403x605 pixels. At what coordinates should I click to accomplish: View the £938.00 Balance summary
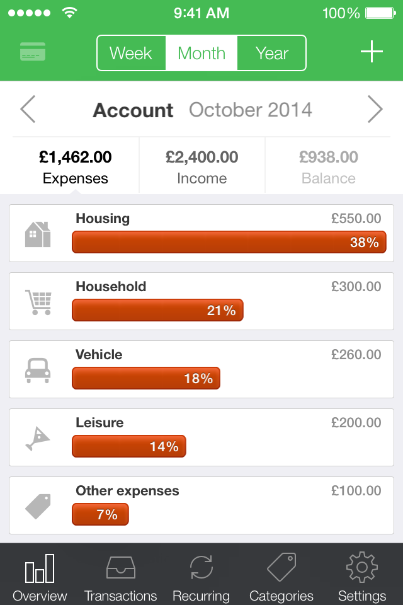328,166
